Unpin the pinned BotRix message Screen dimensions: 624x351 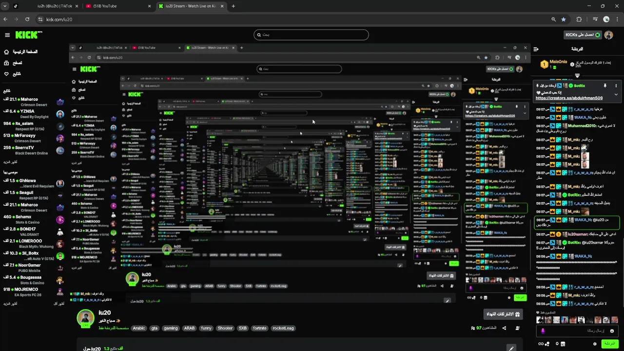point(605,86)
